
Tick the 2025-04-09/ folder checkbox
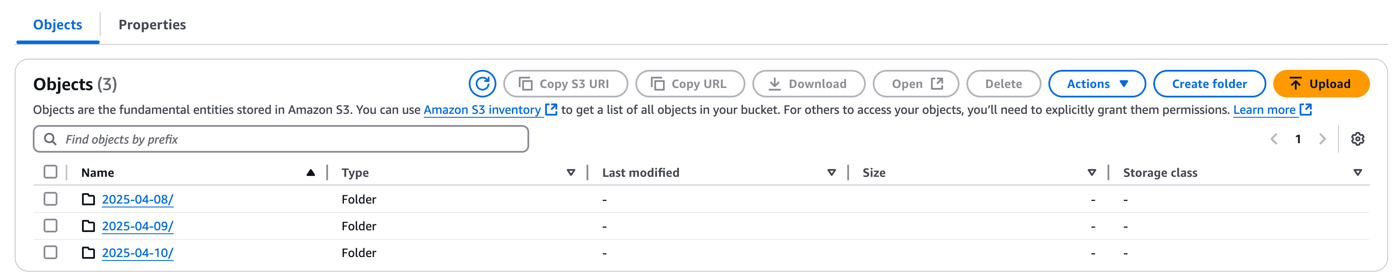click(x=50, y=226)
